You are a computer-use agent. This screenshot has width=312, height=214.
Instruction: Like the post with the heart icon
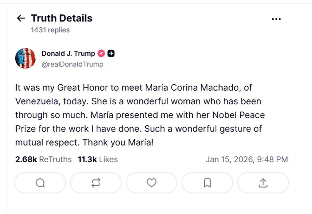click(x=151, y=183)
